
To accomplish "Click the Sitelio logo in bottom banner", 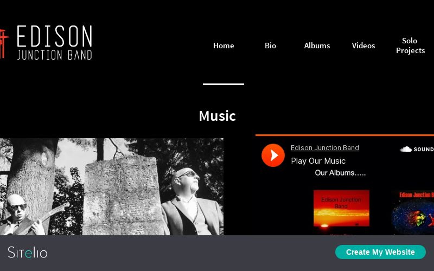I will click(27, 252).
